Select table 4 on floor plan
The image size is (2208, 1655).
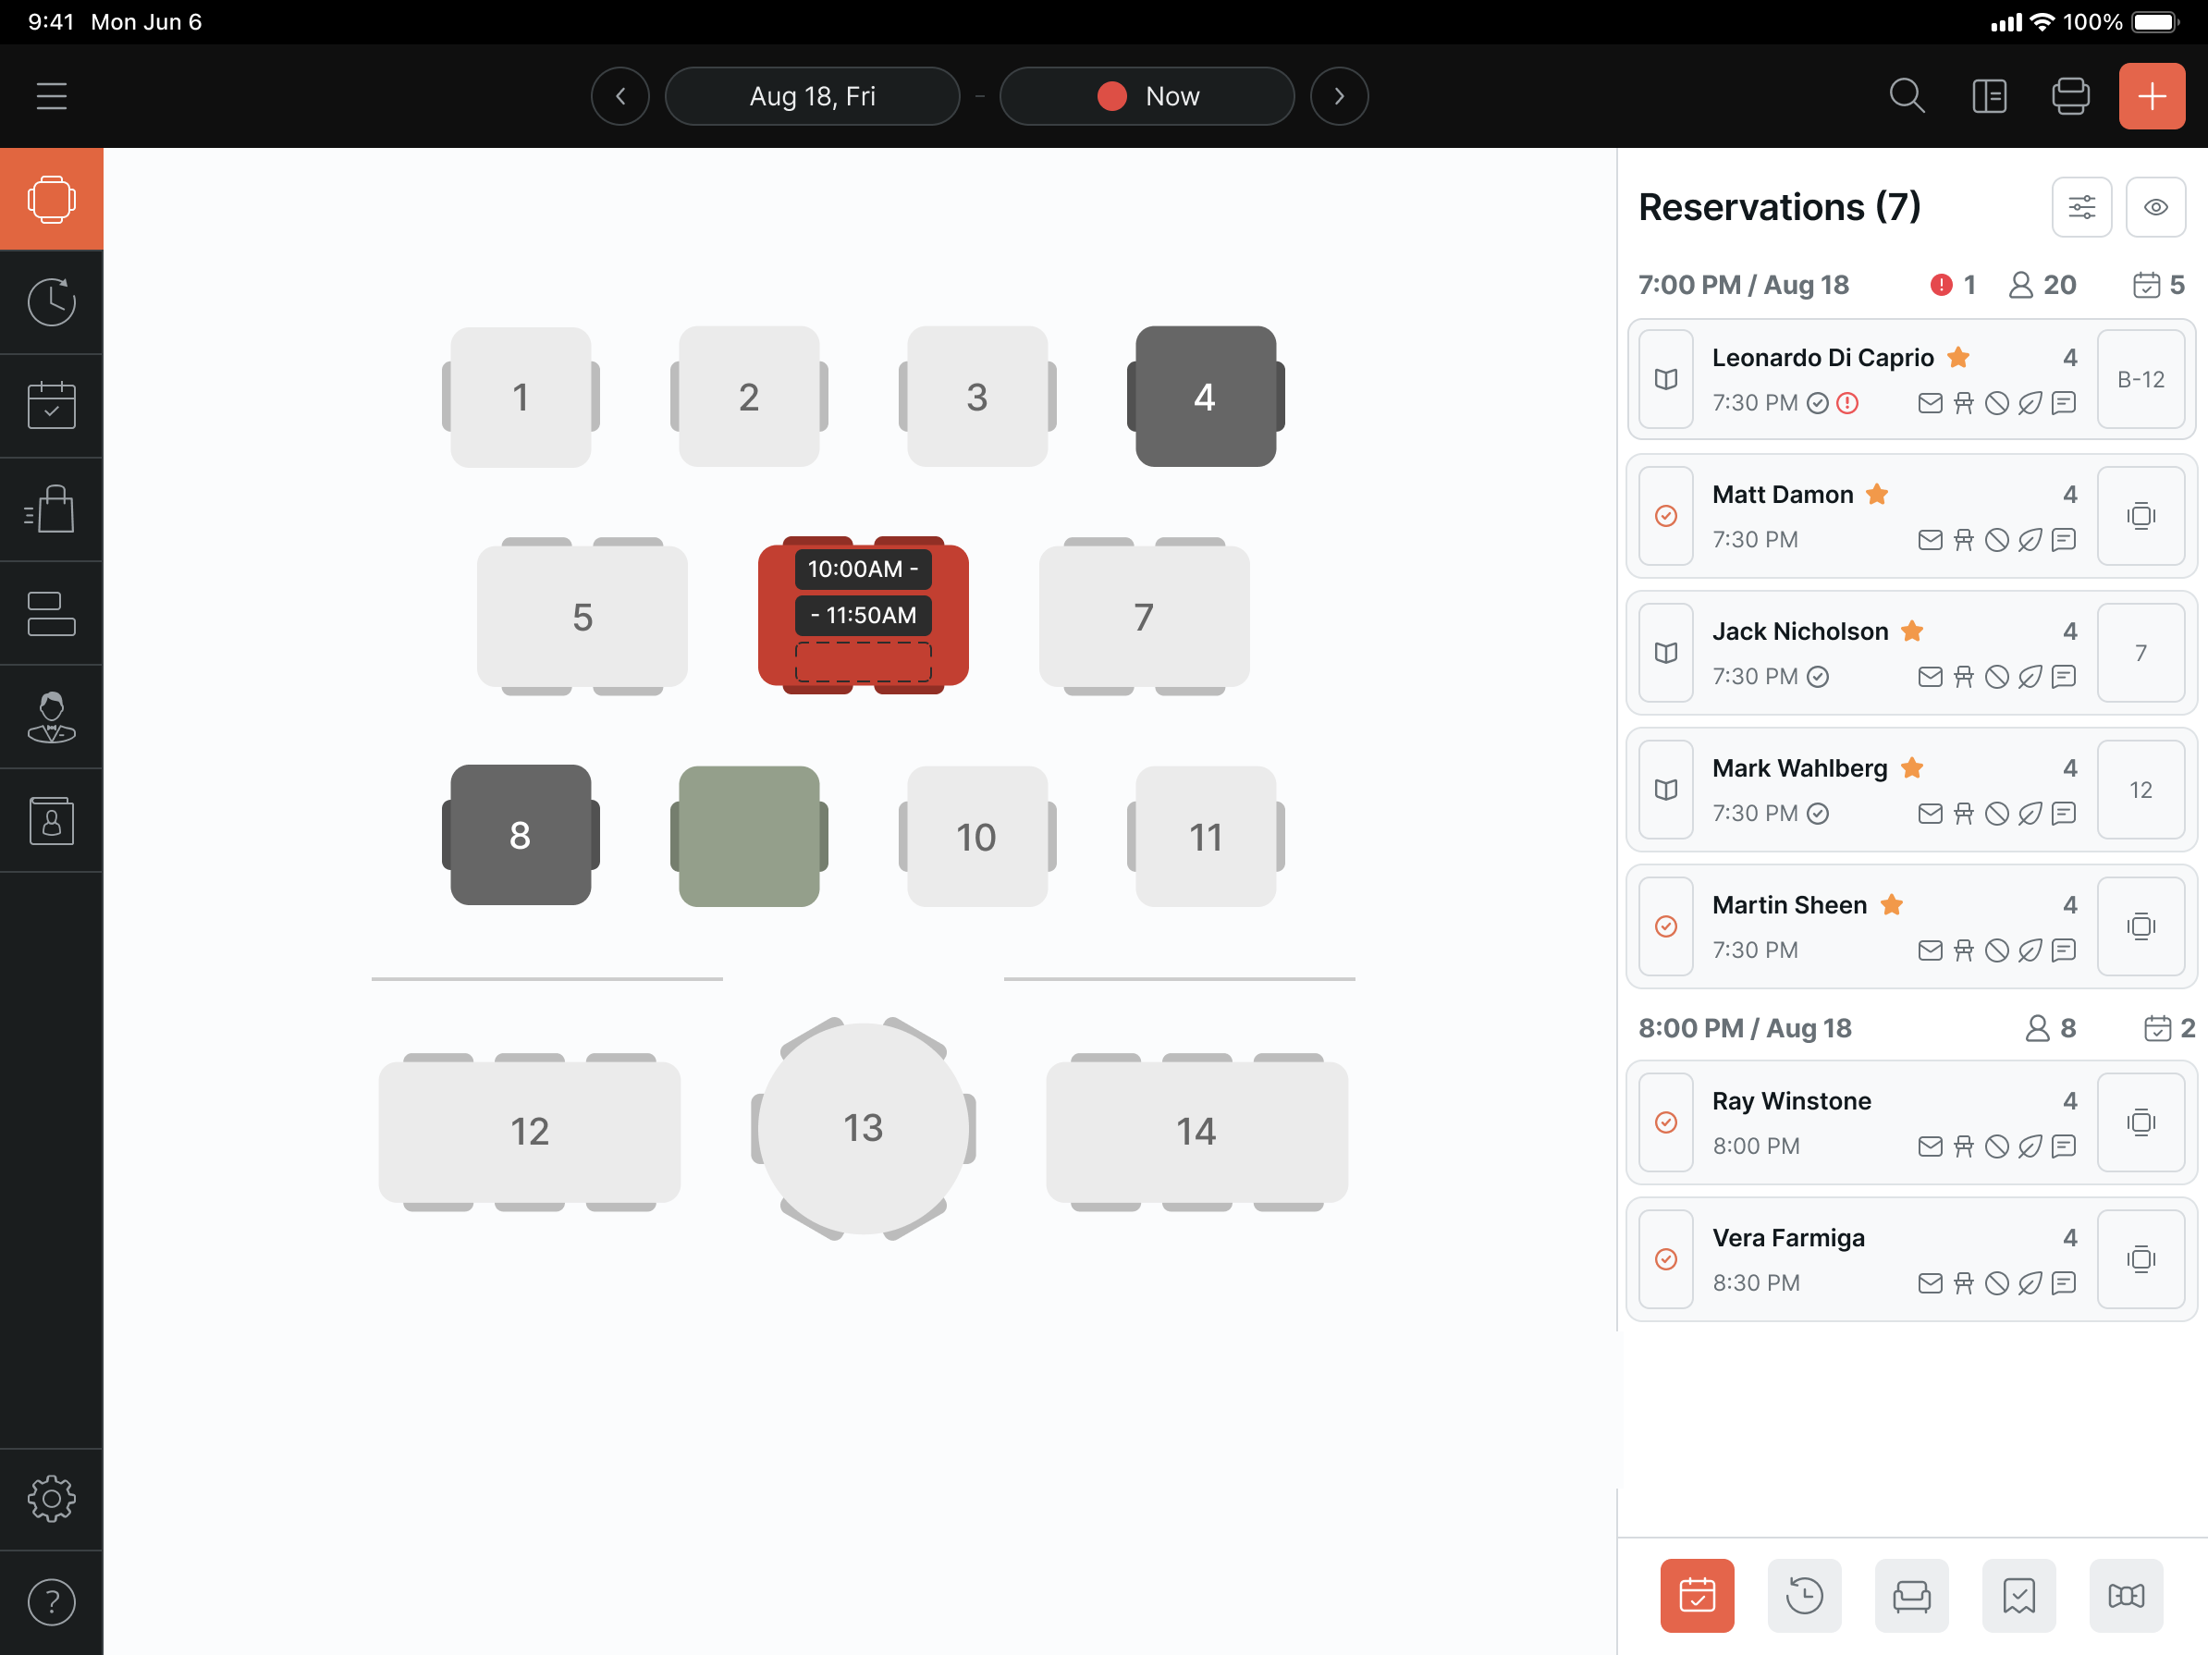[x=1205, y=397]
